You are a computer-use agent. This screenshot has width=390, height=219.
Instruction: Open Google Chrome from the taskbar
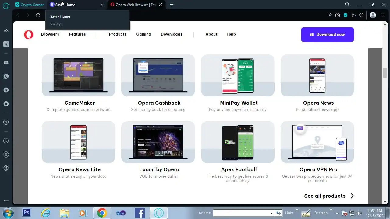tap(102, 213)
